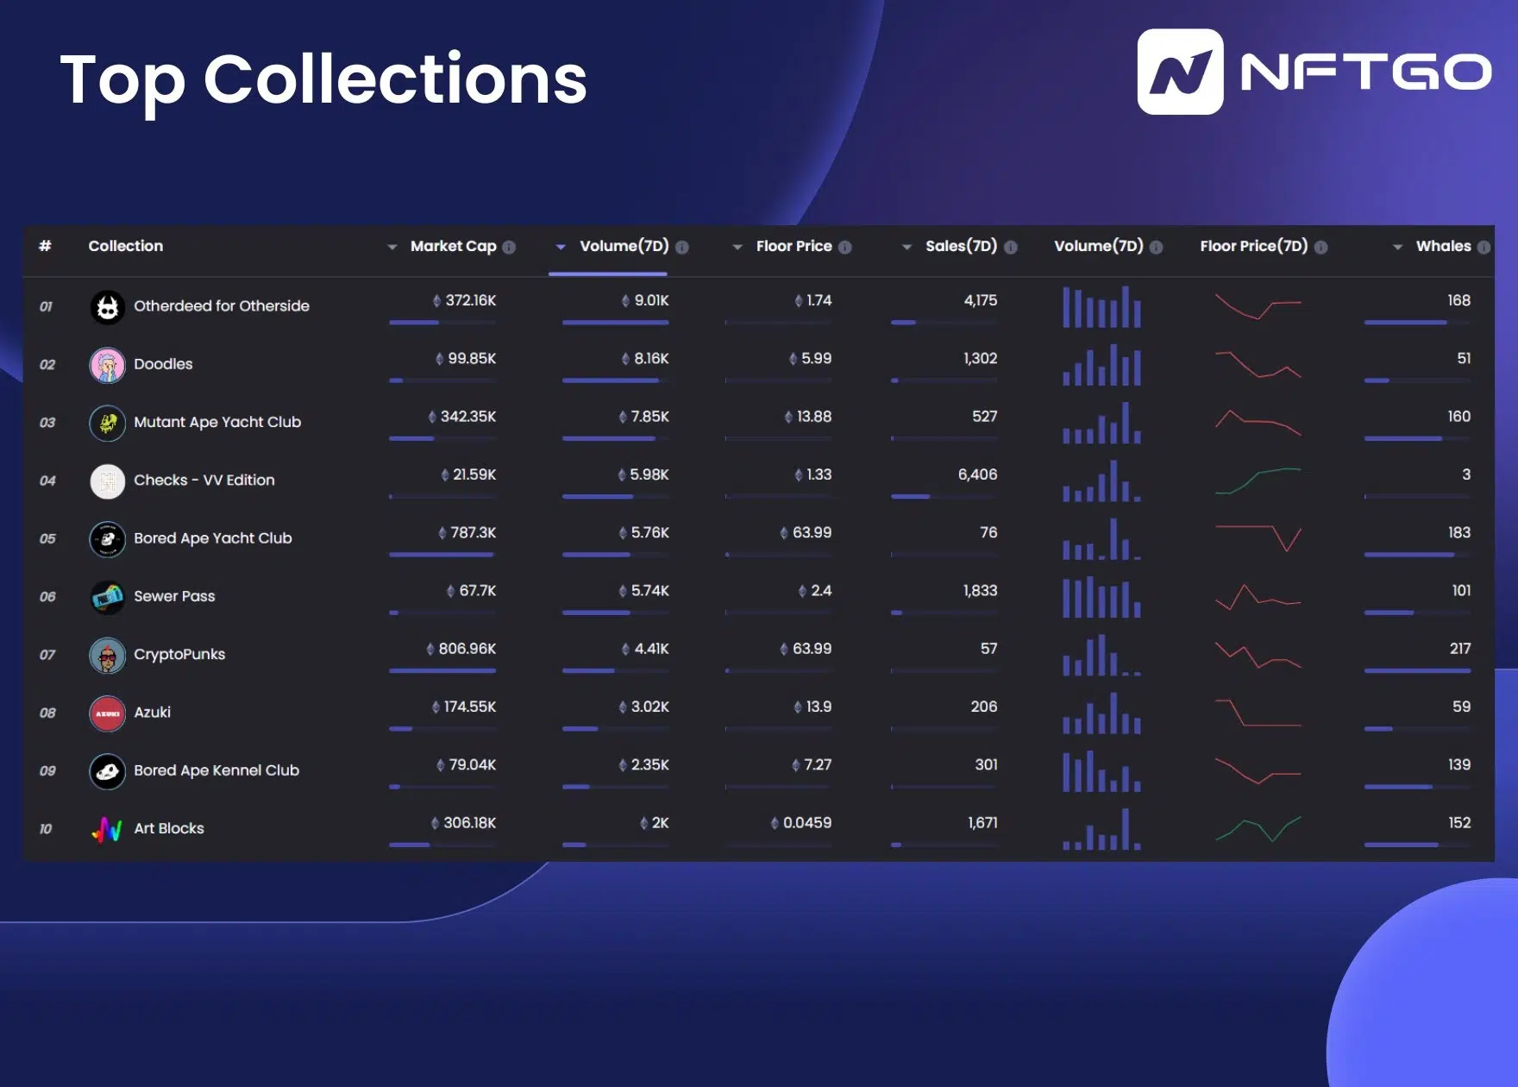Click Checks VV sales progress bar
The height and width of the screenshot is (1087, 1518).
click(x=944, y=497)
